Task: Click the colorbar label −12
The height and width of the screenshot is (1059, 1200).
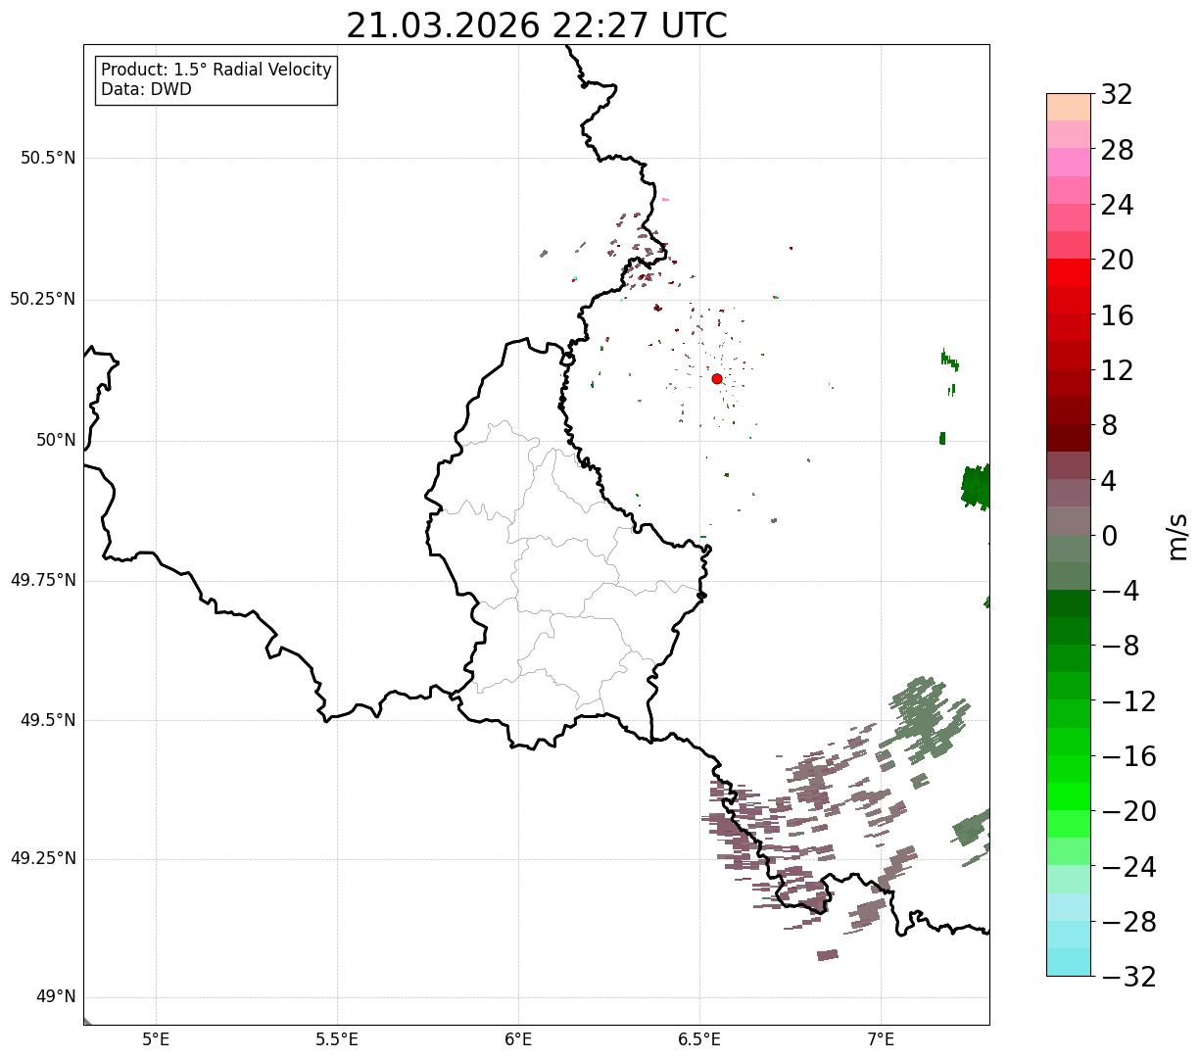Action: (1128, 701)
